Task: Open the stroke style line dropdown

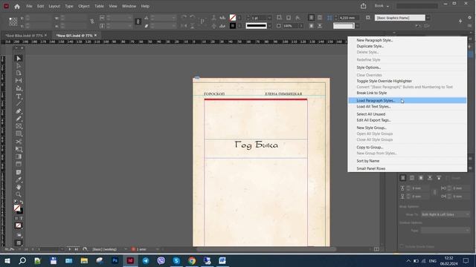Action: 269,26
